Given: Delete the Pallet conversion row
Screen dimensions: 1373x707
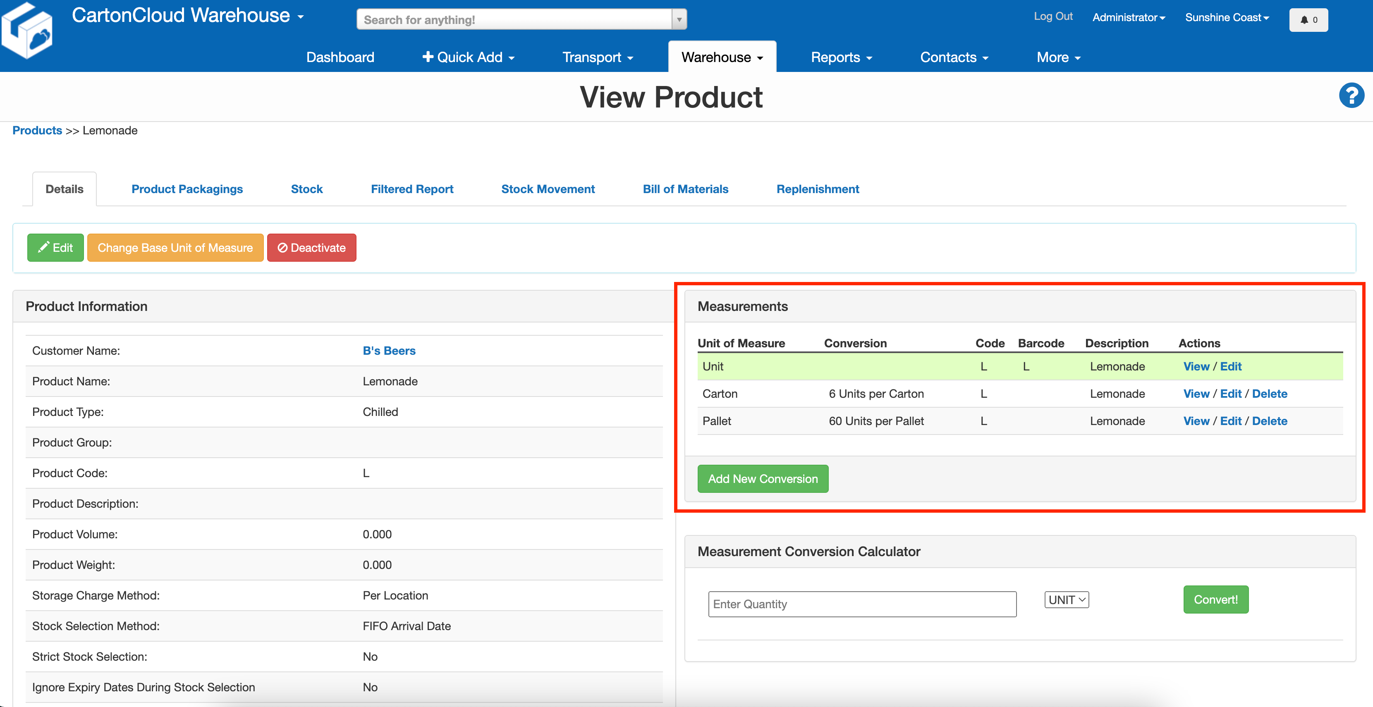Looking at the screenshot, I should point(1269,421).
